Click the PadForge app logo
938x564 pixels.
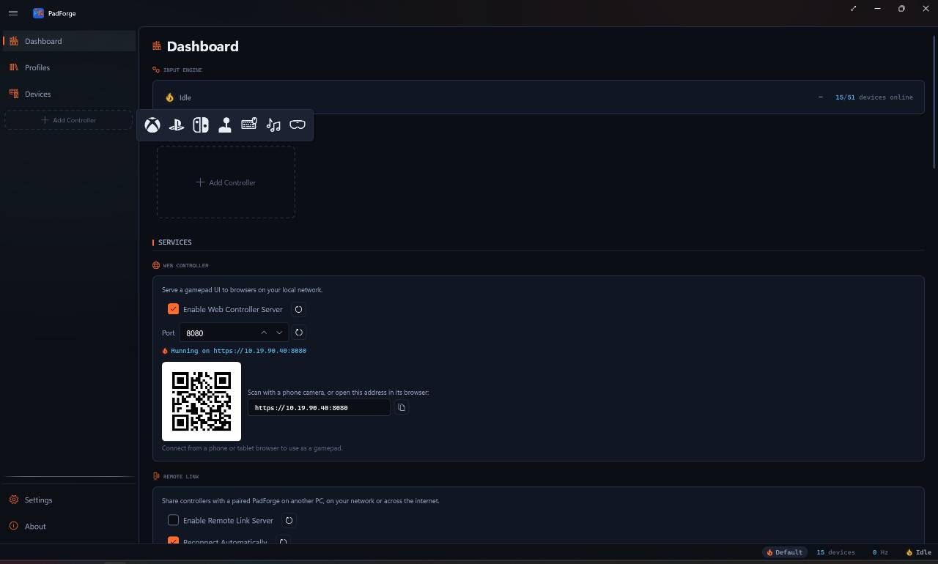pos(38,13)
